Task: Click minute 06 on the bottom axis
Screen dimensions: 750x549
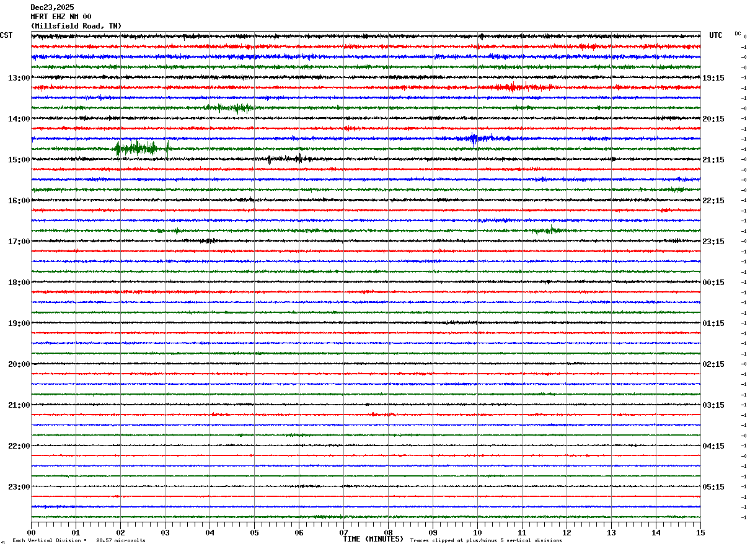Action: [x=299, y=532]
